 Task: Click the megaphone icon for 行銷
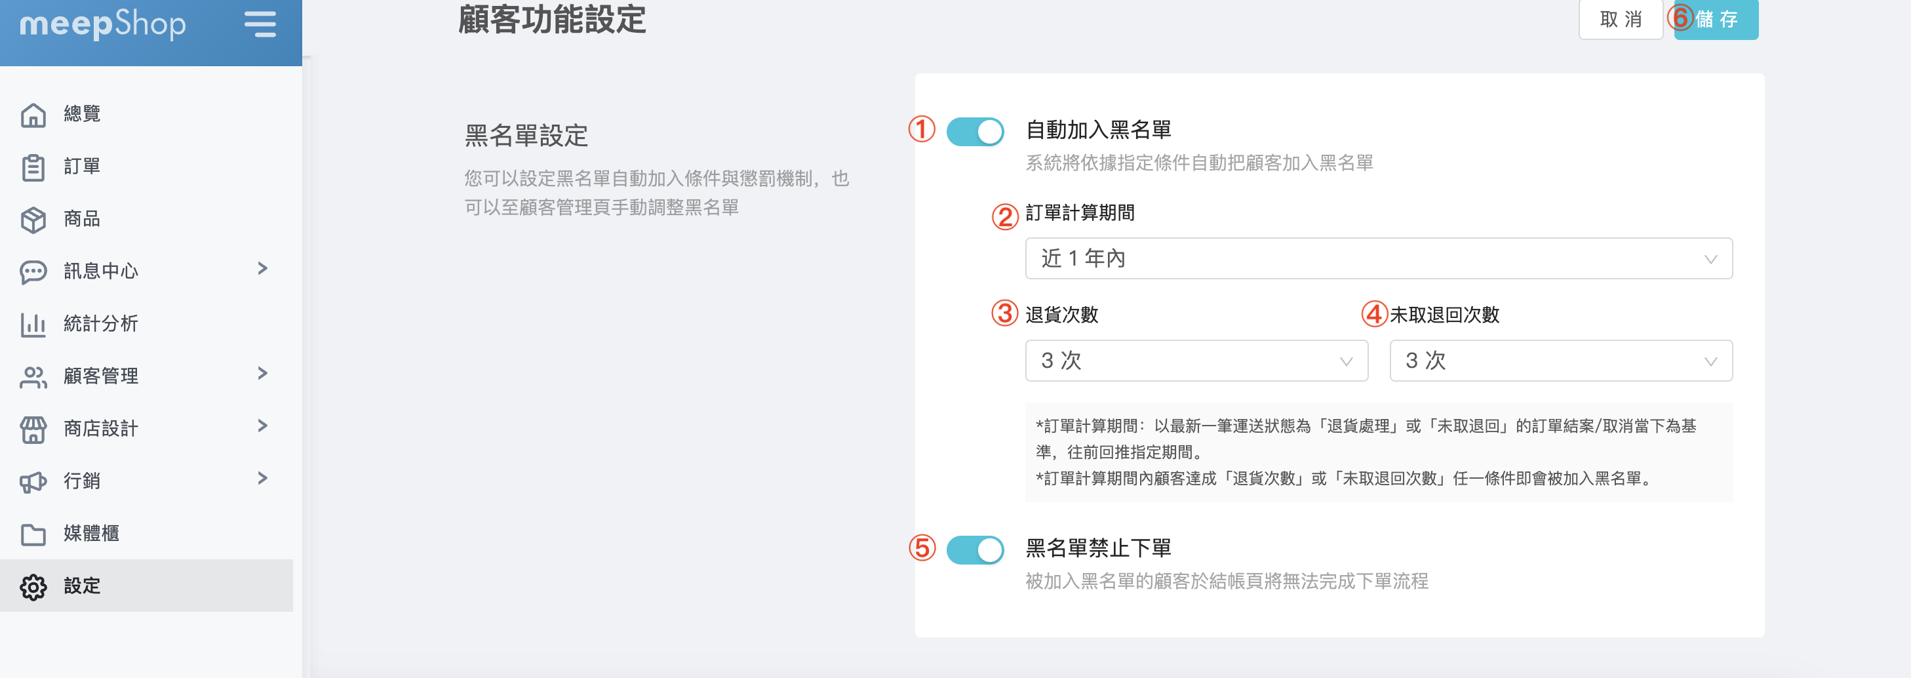(x=33, y=481)
